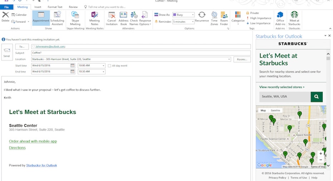Add a Skype Meeting
This screenshot has width=333, height=181.
[75, 18]
